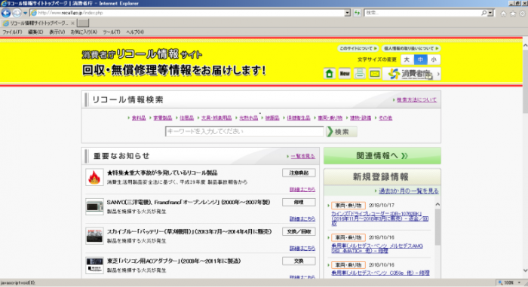Open the recent pages dropdown beside Forward
Viewport: 528px width, 287px height.
coord(25,13)
